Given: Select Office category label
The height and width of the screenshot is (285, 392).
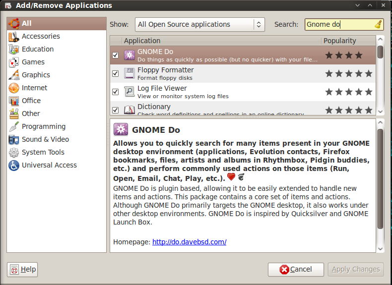Looking at the screenshot, I should click(31, 101).
